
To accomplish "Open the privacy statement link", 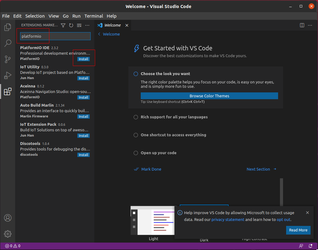I will click(x=228, y=220).
